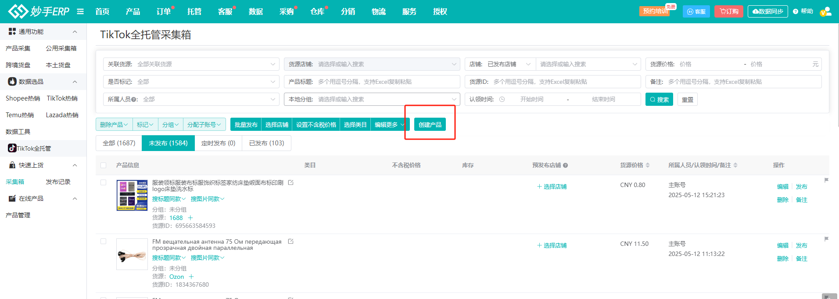Check the FM антенна product row checkbox
This screenshot has width=839, height=299.
click(103, 241)
